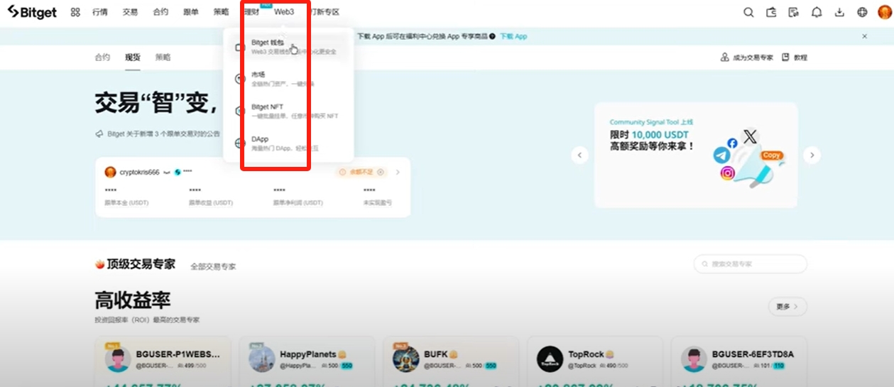Click the info icon beside 下载 App text
Screen dimensions: 894x387
[493, 36]
